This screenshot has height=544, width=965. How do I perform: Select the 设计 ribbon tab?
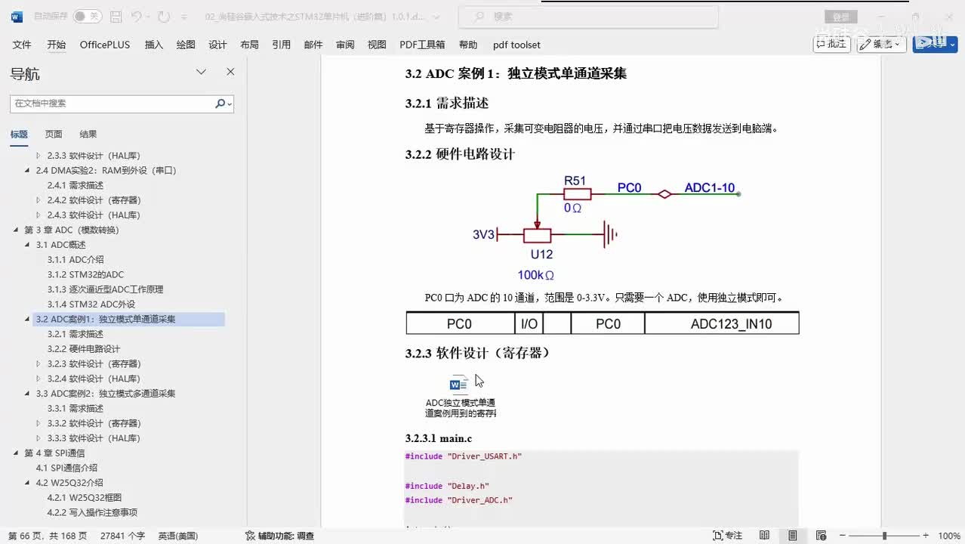tap(217, 45)
